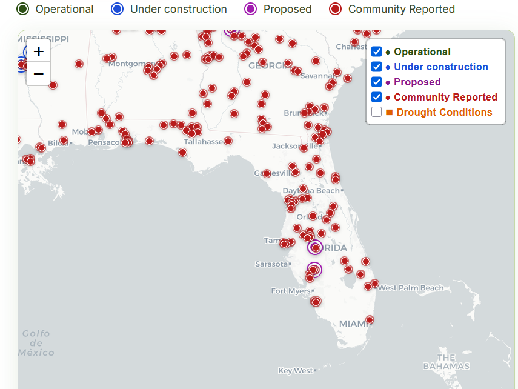Click the marker cluster south of Fort Myers
Image resolution: width=518 pixels, height=389 pixels.
[x=316, y=301]
